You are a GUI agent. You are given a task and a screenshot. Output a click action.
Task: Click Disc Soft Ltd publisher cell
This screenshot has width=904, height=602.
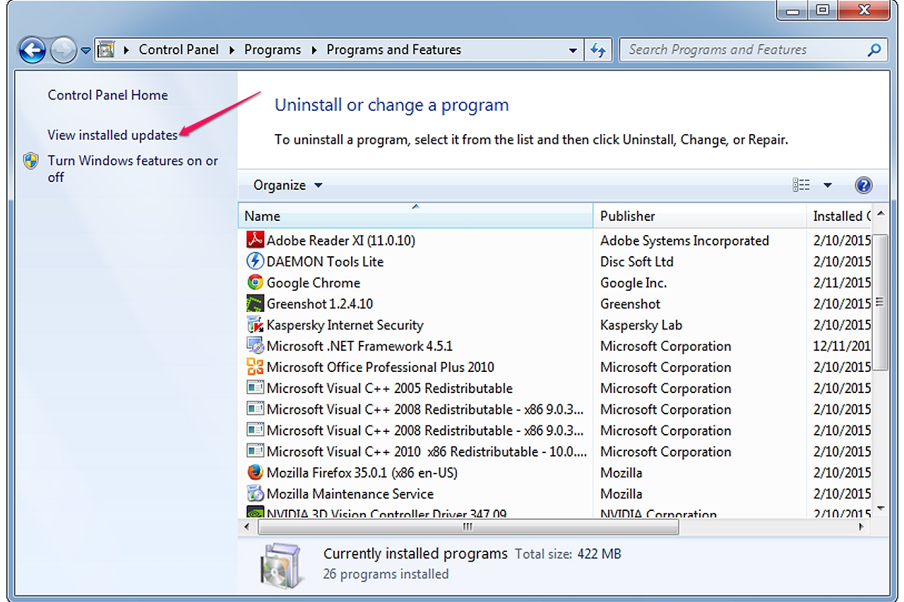(636, 261)
